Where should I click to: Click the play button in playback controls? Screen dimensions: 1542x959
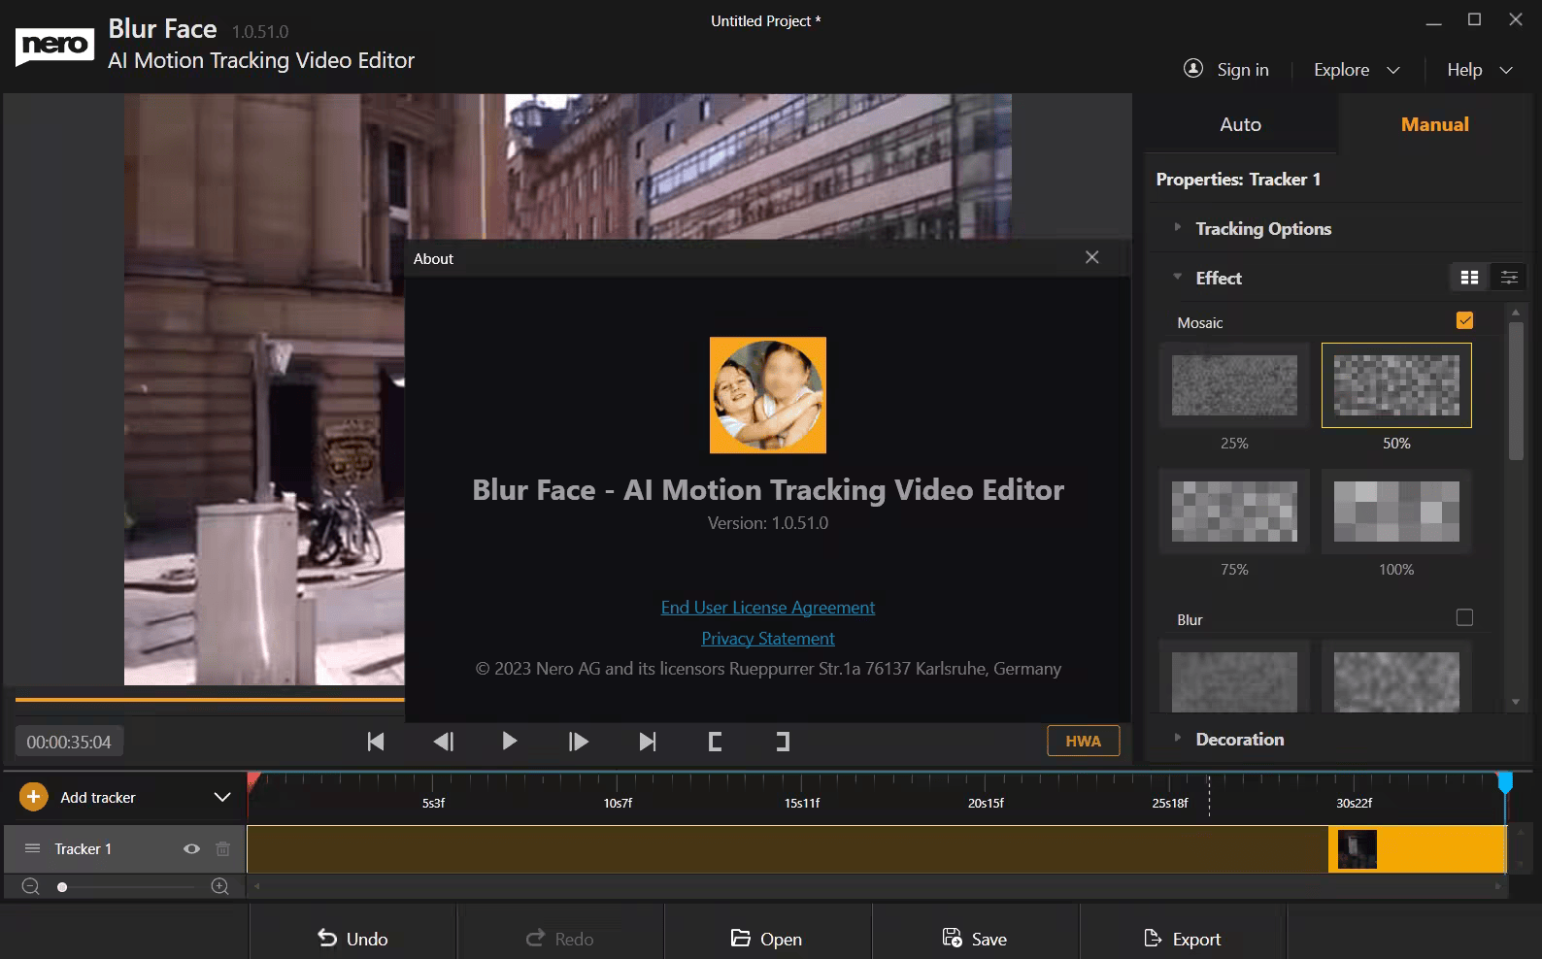point(509,742)
